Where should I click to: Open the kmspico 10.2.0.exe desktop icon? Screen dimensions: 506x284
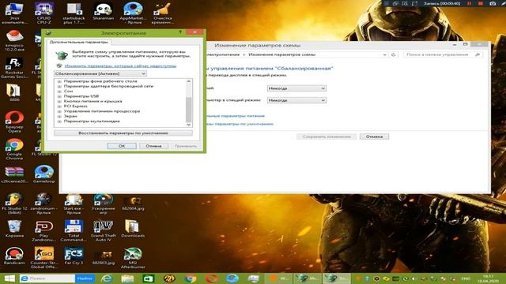coord(14,40)
